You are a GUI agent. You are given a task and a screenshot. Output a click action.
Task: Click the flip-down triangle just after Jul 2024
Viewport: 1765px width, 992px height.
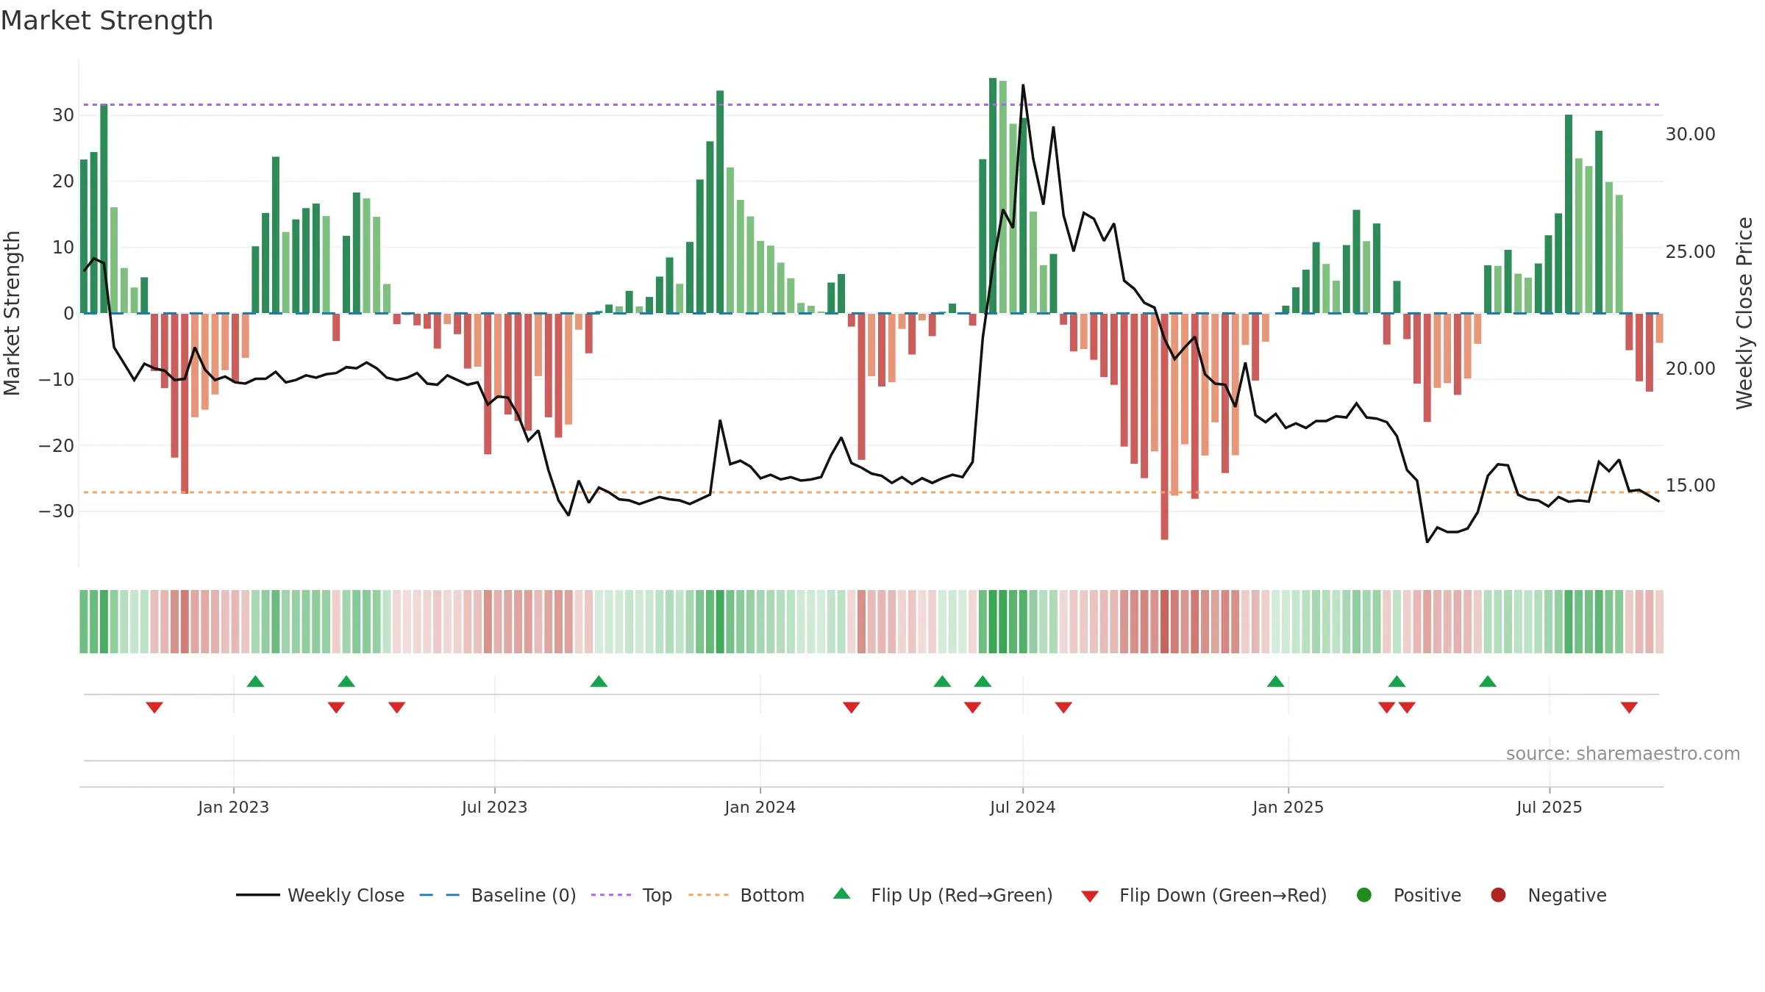pyautogui.click(x=1063, y=707)
